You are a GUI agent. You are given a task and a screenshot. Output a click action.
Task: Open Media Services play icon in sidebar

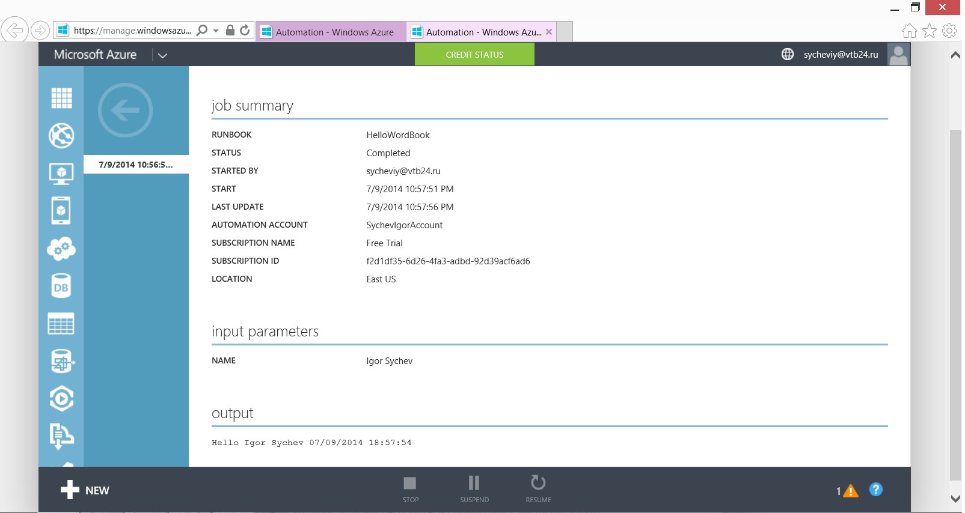(x=61, y=398)
